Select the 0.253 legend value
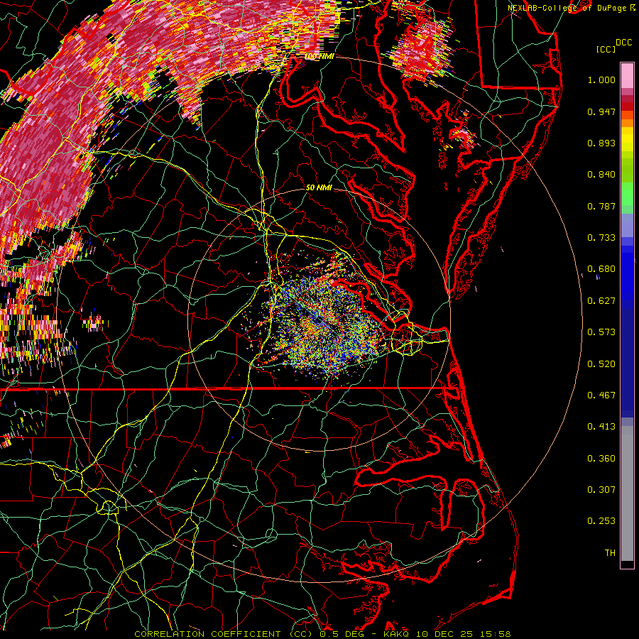This screenshot has width=639, height=639. coord(601,521)
